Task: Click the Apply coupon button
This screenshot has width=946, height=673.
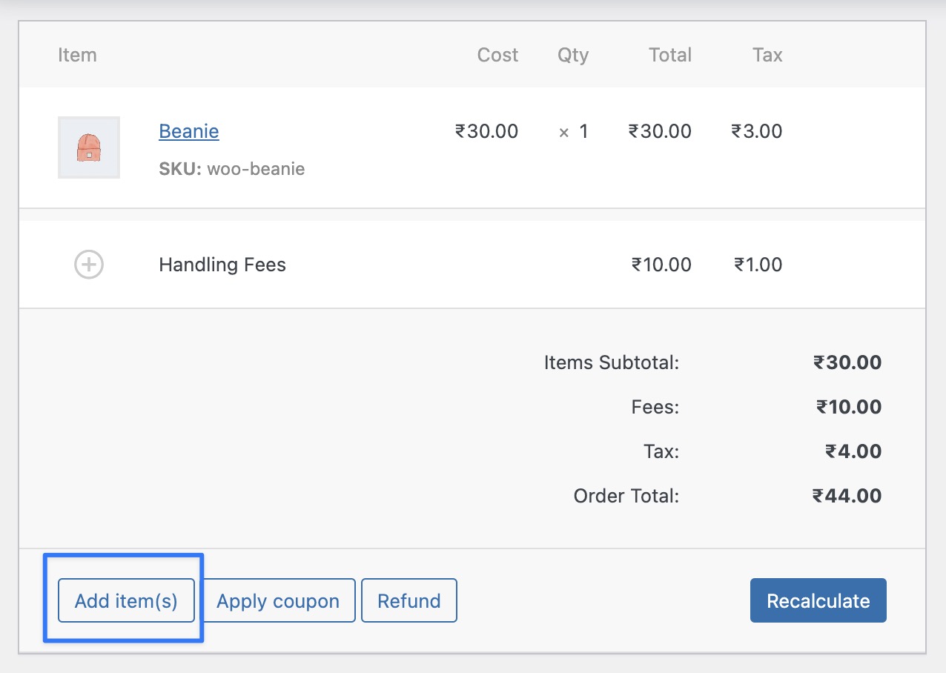Action: pos(278,600)
